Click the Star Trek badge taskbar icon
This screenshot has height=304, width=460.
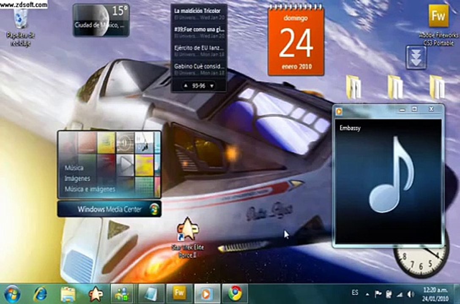pyautogui.click(x=96, y=294)
